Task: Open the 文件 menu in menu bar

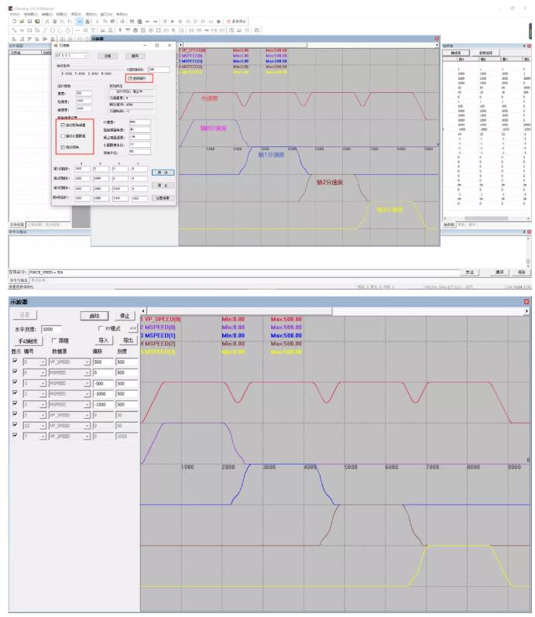Action: point(14,14)
